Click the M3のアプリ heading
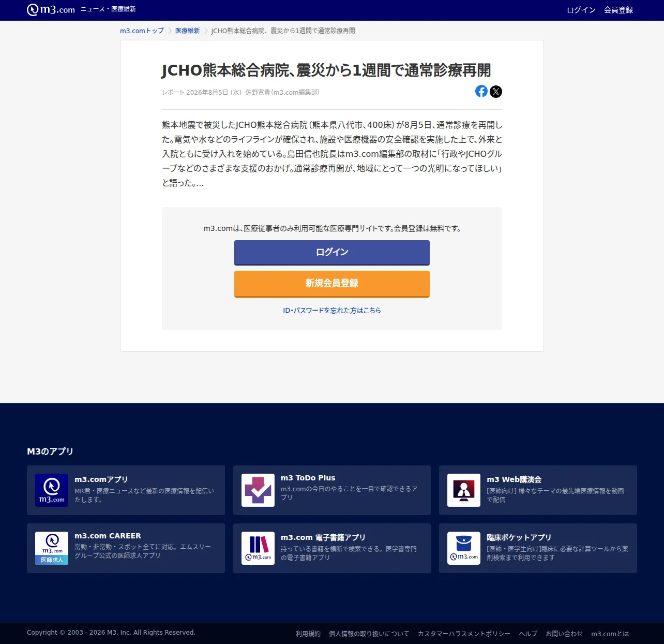This screenshot has height=644, width=664. [x=50, y=451]
